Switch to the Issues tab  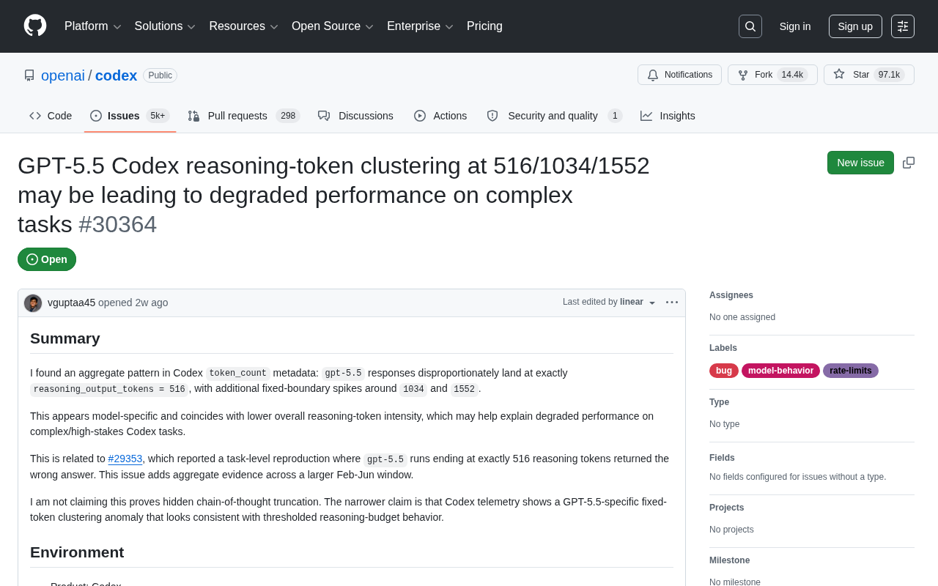point(130,116)
